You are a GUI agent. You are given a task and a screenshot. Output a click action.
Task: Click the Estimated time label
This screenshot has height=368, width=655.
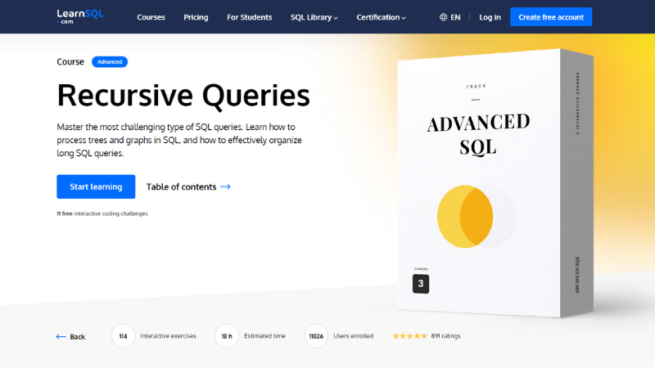click(264, 336)
